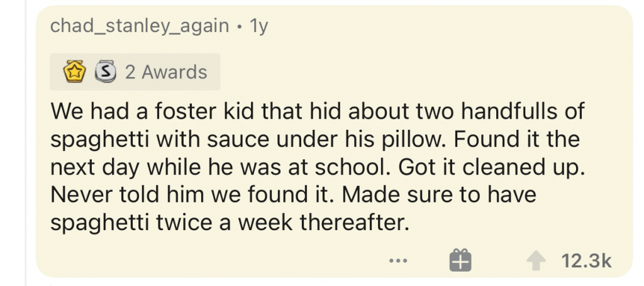Open chad_stanley_again's profile
The height and width of the screenshot is (286, 644).
tap(140, 27)
